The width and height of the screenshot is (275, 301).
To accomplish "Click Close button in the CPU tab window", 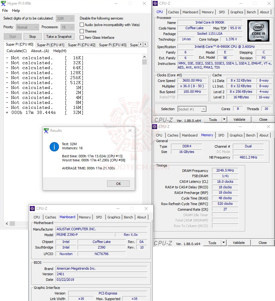I will tap(263, 119).
